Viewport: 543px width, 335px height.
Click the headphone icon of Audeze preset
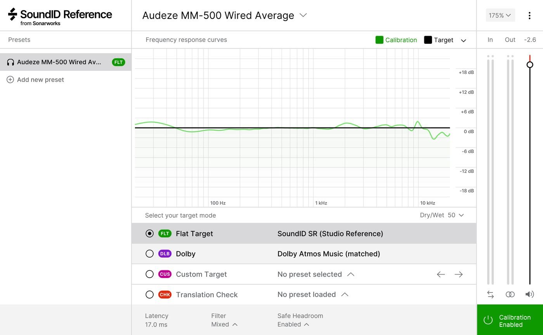tap(10, 62)
